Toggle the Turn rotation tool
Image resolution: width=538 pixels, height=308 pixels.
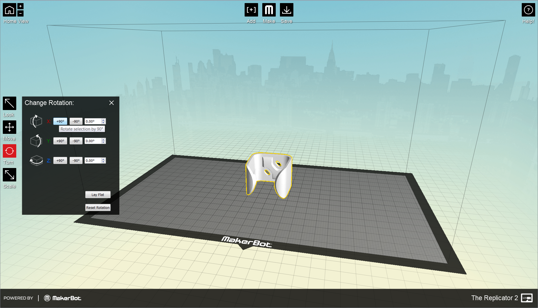[10, 151]
